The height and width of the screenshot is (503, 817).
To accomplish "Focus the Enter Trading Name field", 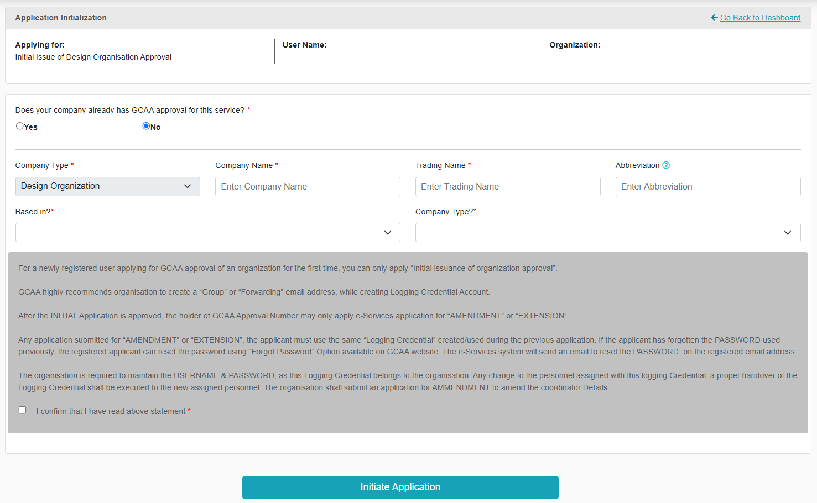I will 508,186.
